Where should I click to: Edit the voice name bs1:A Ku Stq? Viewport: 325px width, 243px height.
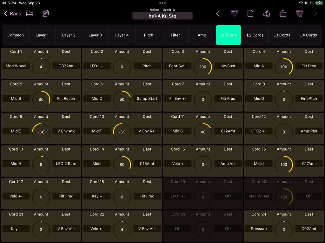coord(162,16)
